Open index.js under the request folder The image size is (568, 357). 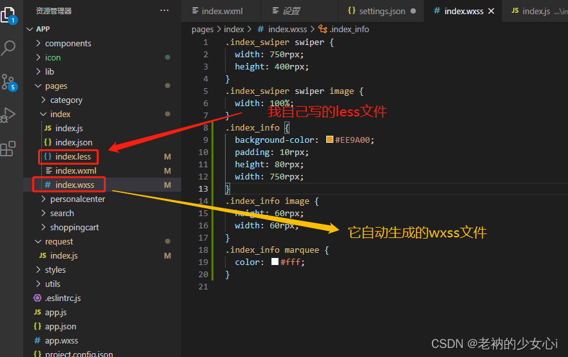click(x=64, y=255)
